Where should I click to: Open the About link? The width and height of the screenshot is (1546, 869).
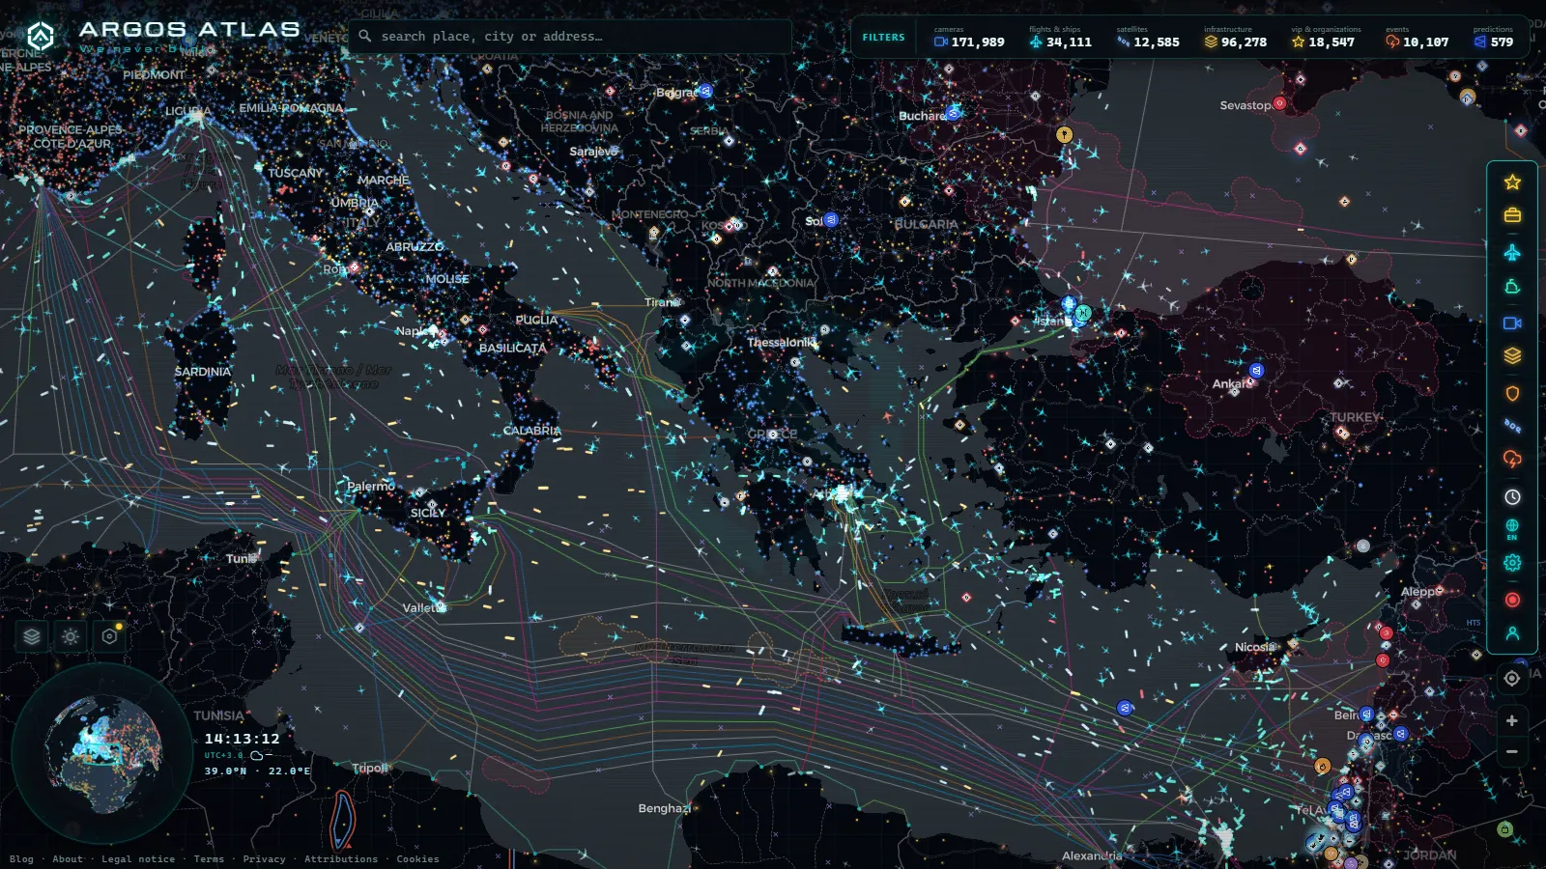click(68, 859)
